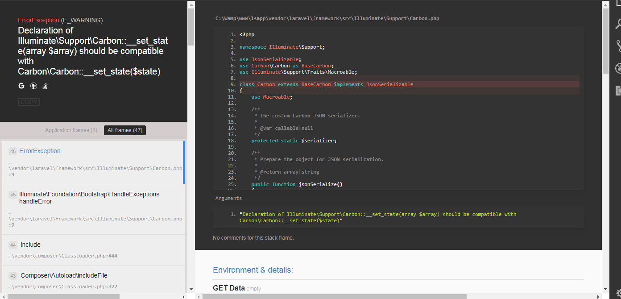This screenshot has height=299, width=621.
Task: Click the frames panel scroll-left arrow
Action: pyautogui.click(x=4, y=296)
